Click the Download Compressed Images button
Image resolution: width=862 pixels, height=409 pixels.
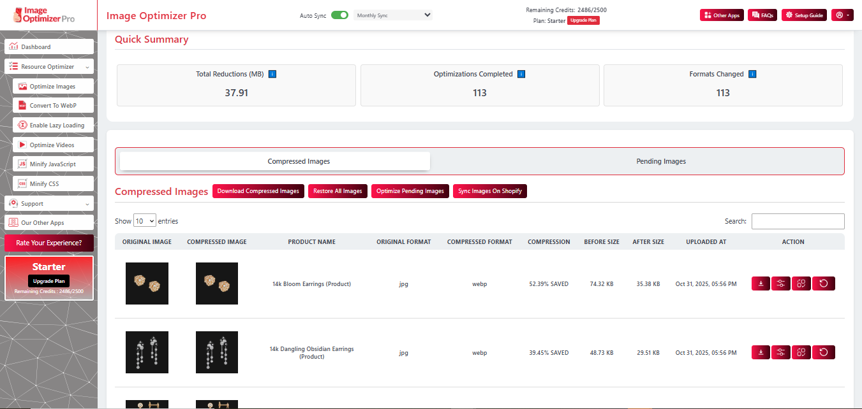(x=258, y=190)
